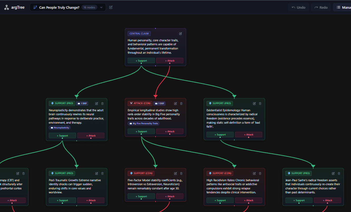Open the Neuroplasticity definition tag

click(x=60, y=128)
